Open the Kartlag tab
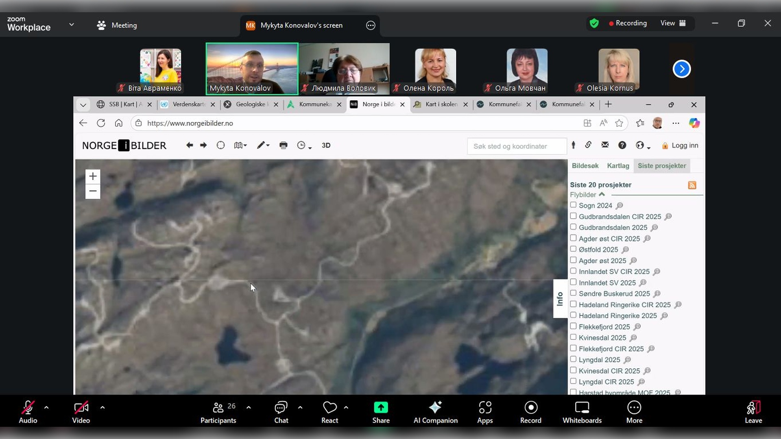The height and width of the screenshot is (439, 781). (618, 166)
